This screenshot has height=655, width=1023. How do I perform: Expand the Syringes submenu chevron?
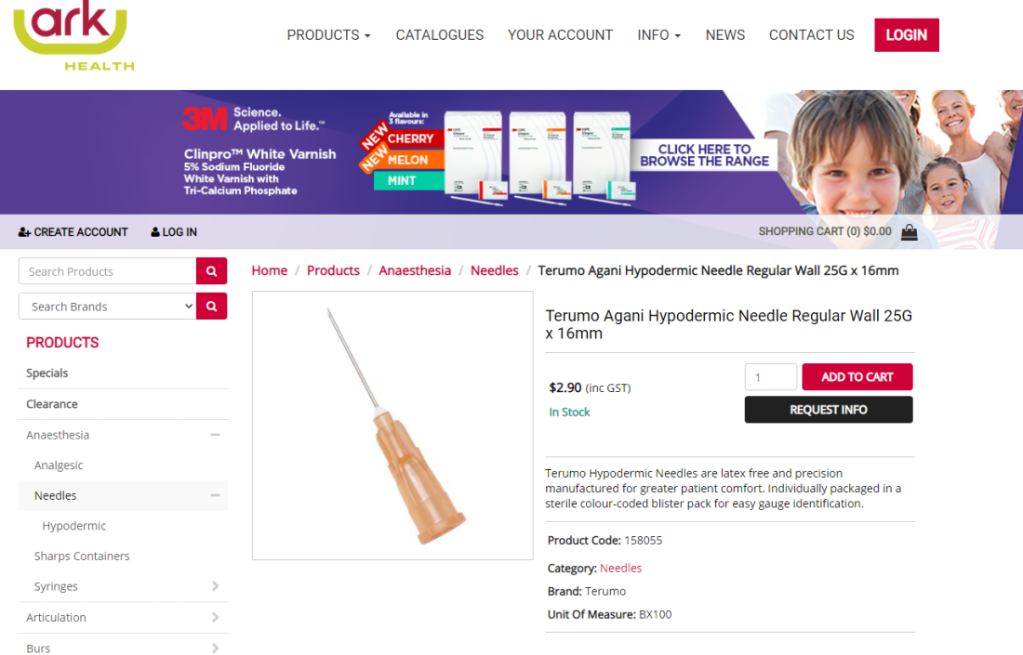coord(216,586)
